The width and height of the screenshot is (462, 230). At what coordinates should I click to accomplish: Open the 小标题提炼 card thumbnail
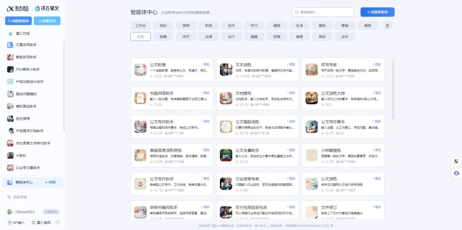point(312,155)
